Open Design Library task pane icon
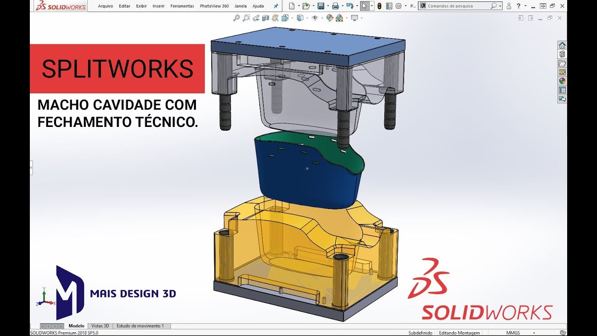 (562, 54)
